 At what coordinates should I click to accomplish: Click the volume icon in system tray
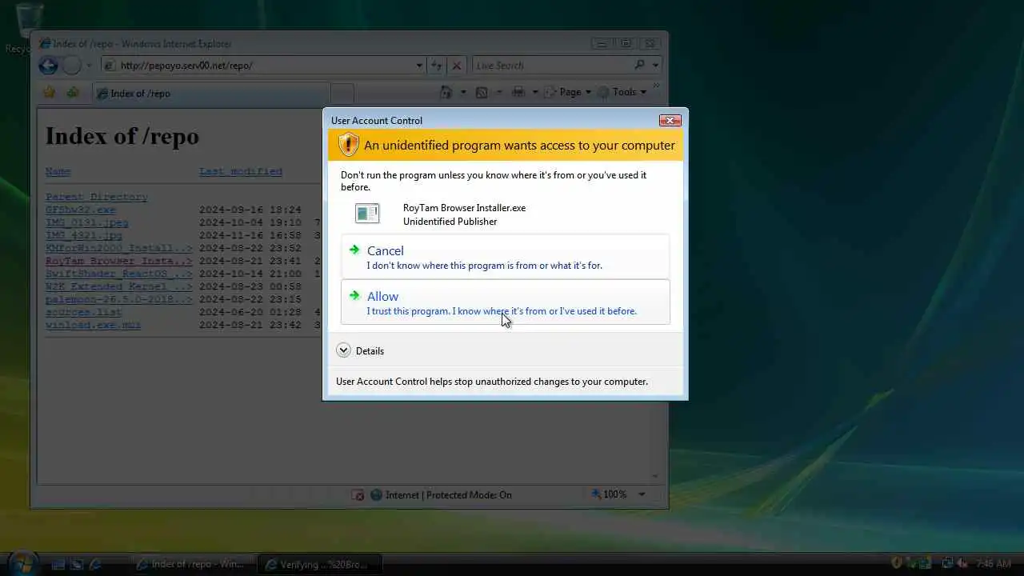[962, 563]
